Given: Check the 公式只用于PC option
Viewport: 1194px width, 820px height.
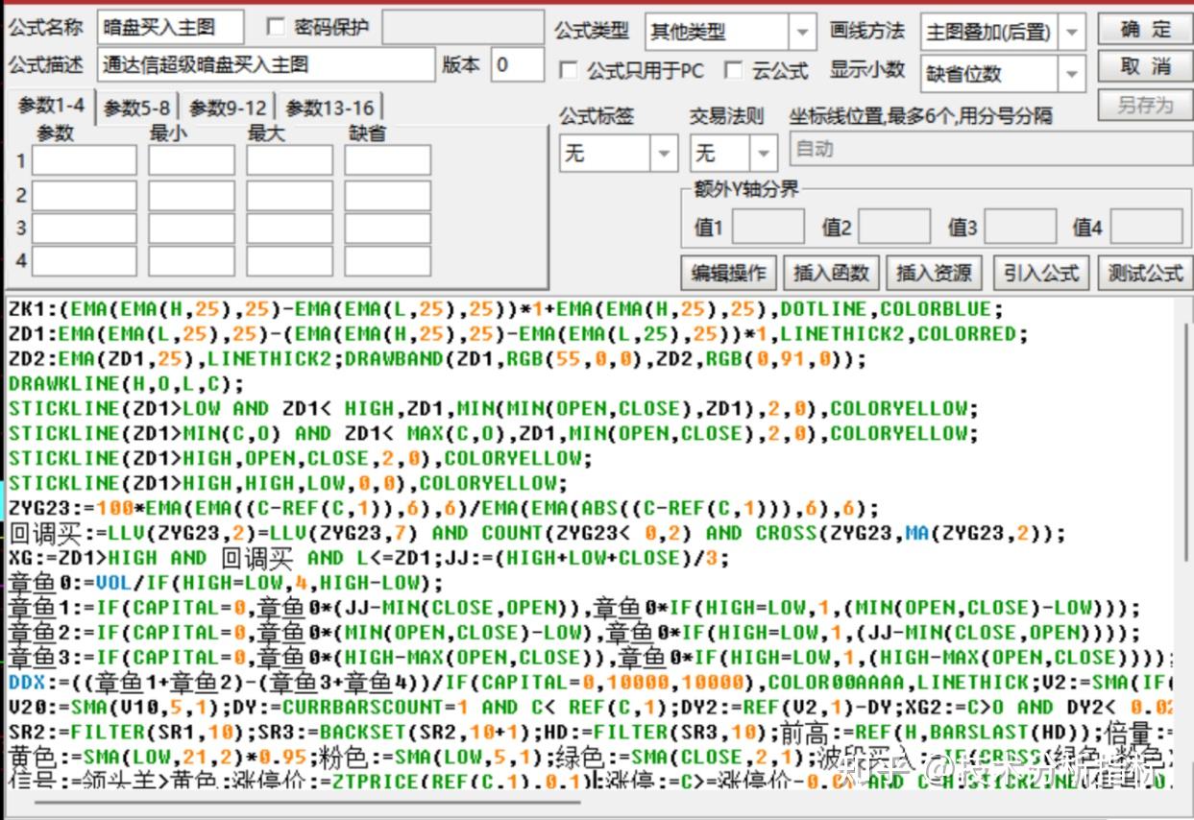Looking at the screenshot, I should click(x=568, y=71).
